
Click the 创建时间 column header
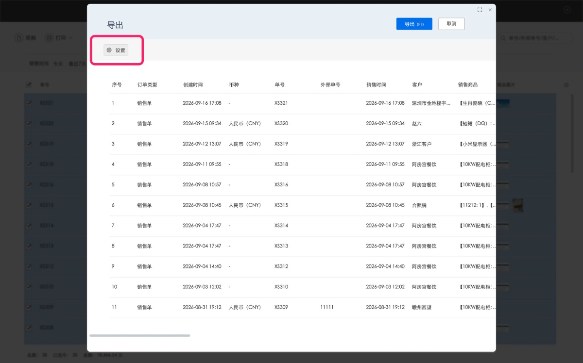click(193, 84)
